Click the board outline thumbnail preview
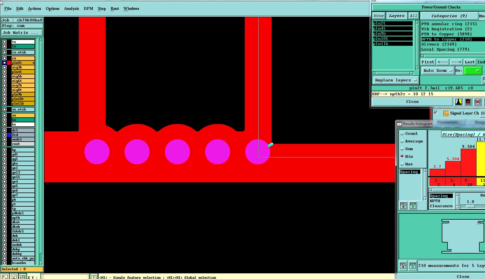485x279 pixels. click(x=463, y=236)
